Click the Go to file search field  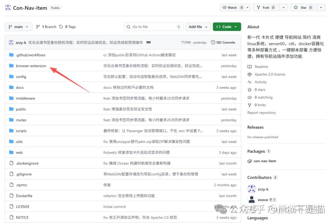pyautogui.click(x=153, y=27)
